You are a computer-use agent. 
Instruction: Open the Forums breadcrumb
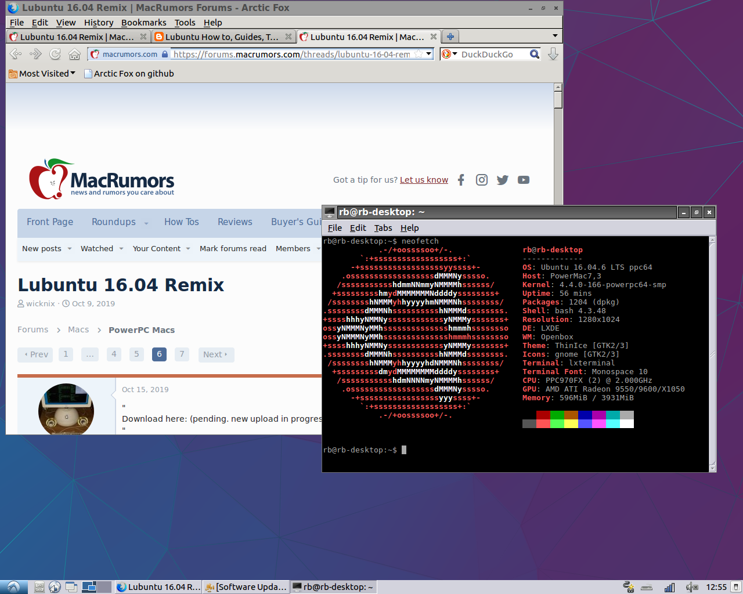point(33,329)
